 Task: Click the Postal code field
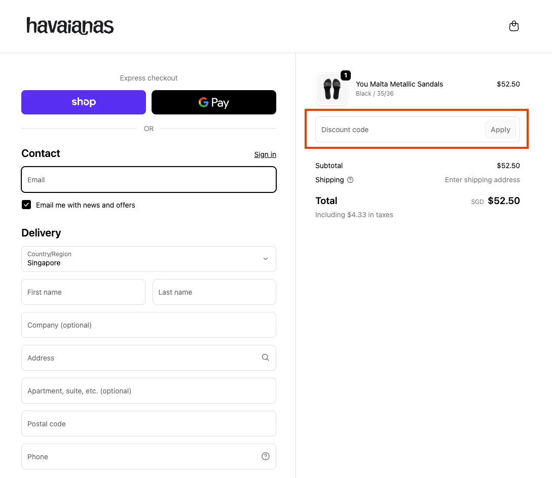[x=149, y=423]
